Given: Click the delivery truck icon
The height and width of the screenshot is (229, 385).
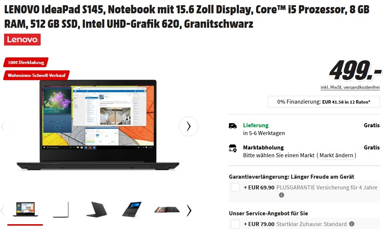Looking at the screenshot, I should 232,126.
